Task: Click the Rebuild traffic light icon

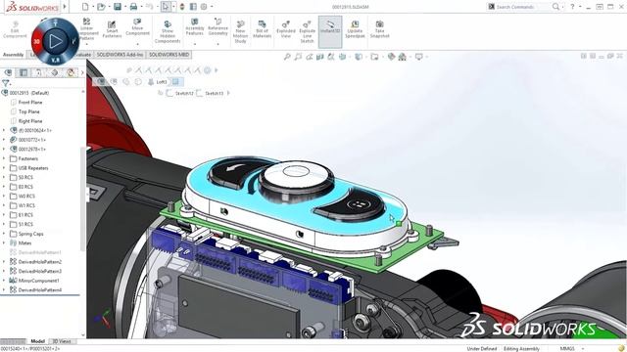Action: [x=182, y=7]
